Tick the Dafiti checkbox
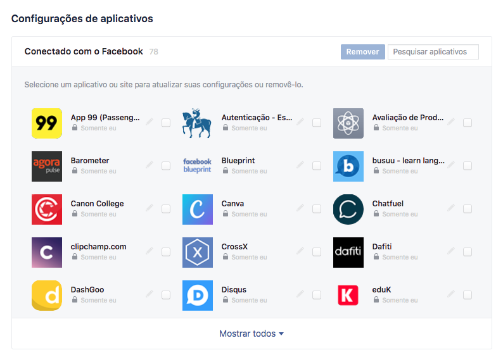 click(x=468, y=252)
